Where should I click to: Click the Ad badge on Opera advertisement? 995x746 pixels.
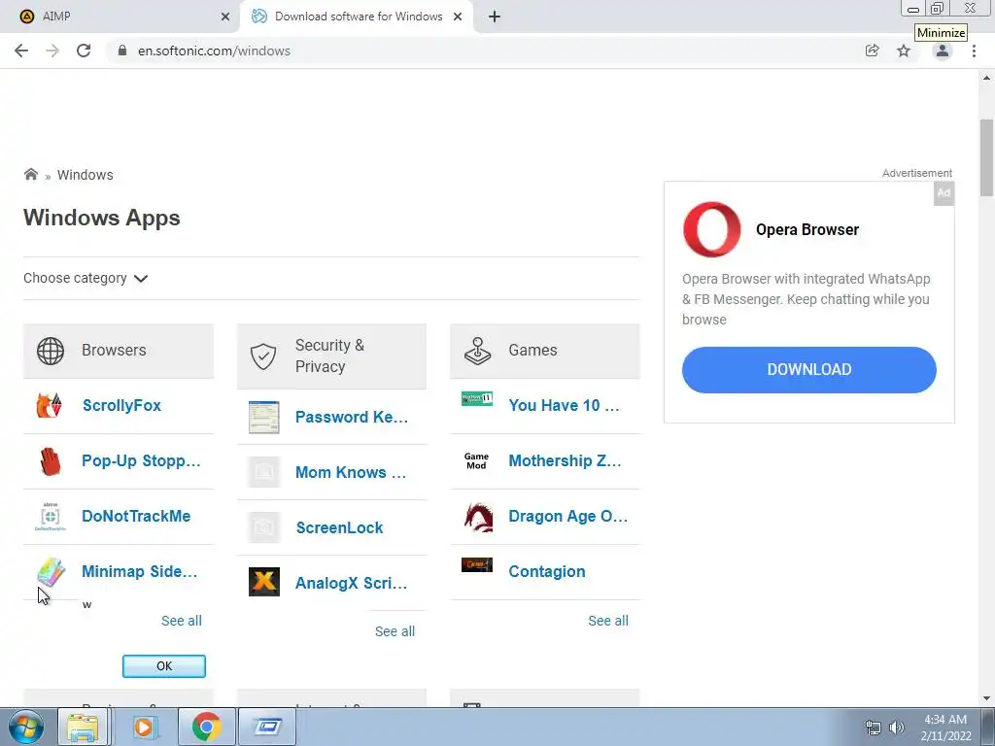tap(944, 193)
